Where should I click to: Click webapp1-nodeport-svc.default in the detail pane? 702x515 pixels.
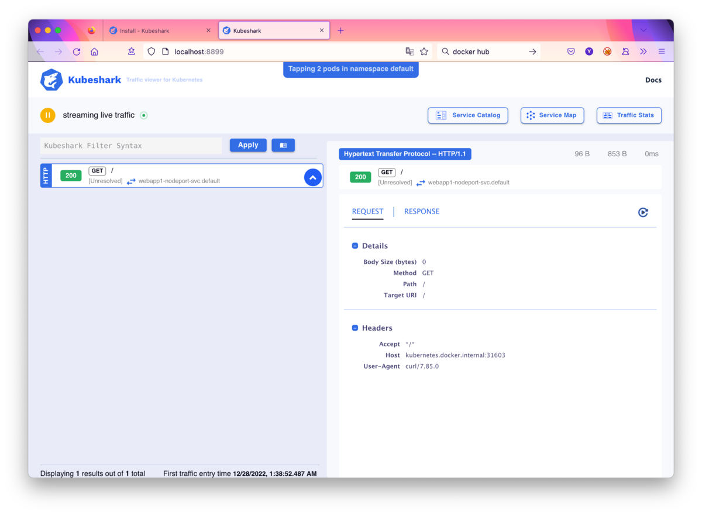tap(469, 183)
